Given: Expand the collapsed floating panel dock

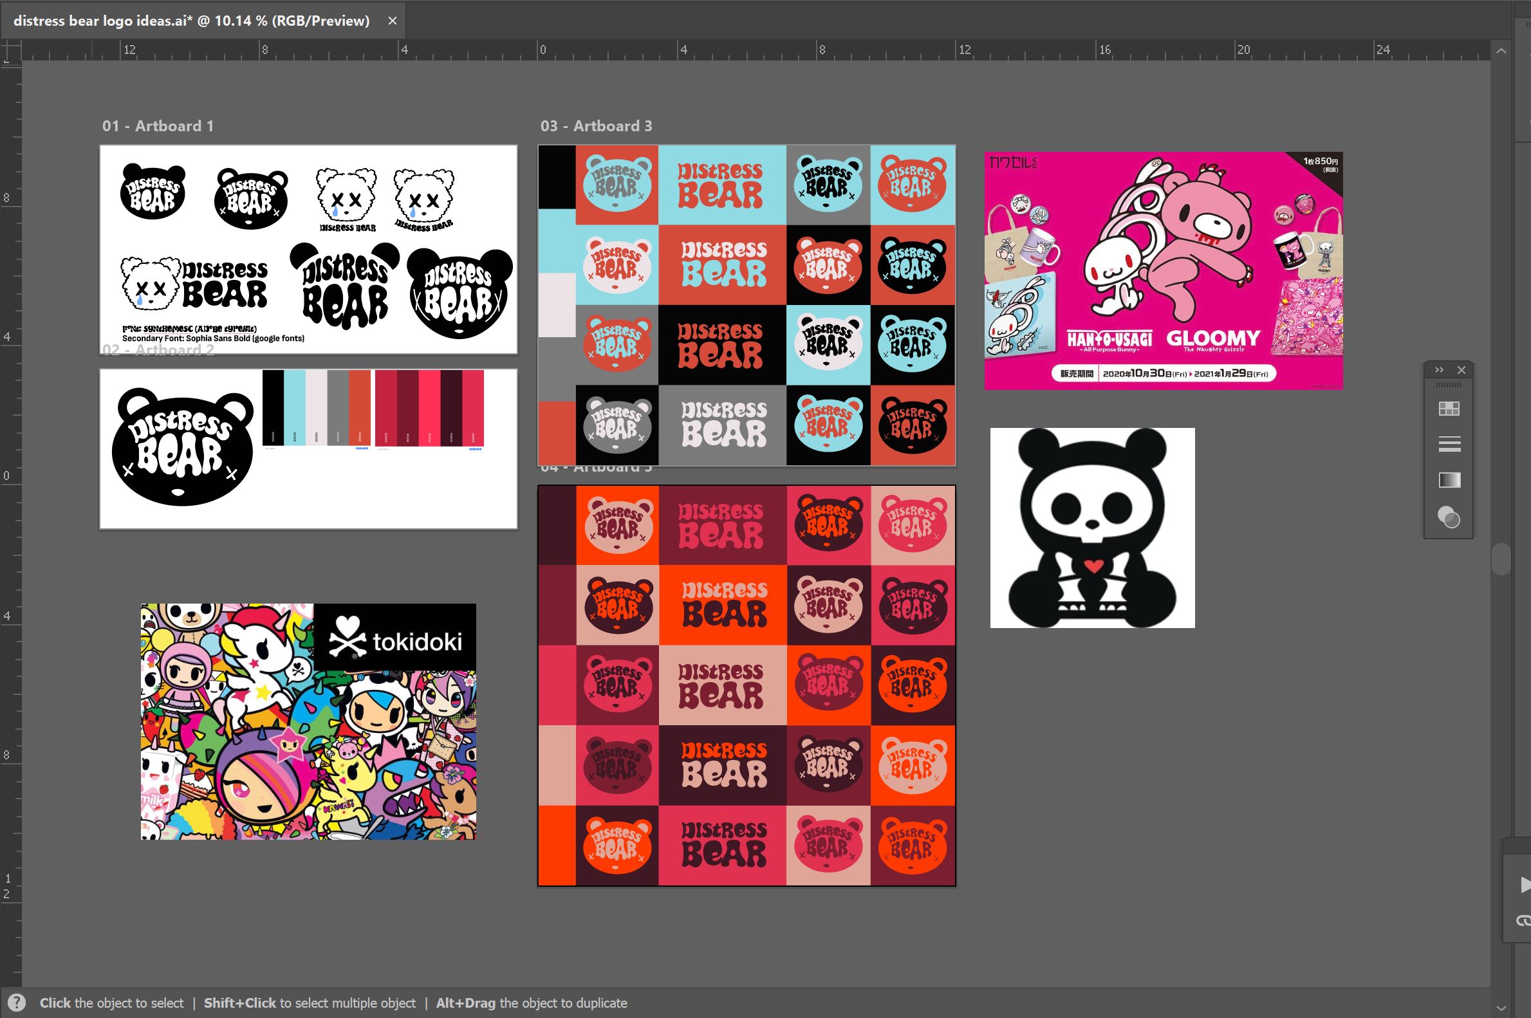Looking at the screenshot, I should (x=1439, y=370).
